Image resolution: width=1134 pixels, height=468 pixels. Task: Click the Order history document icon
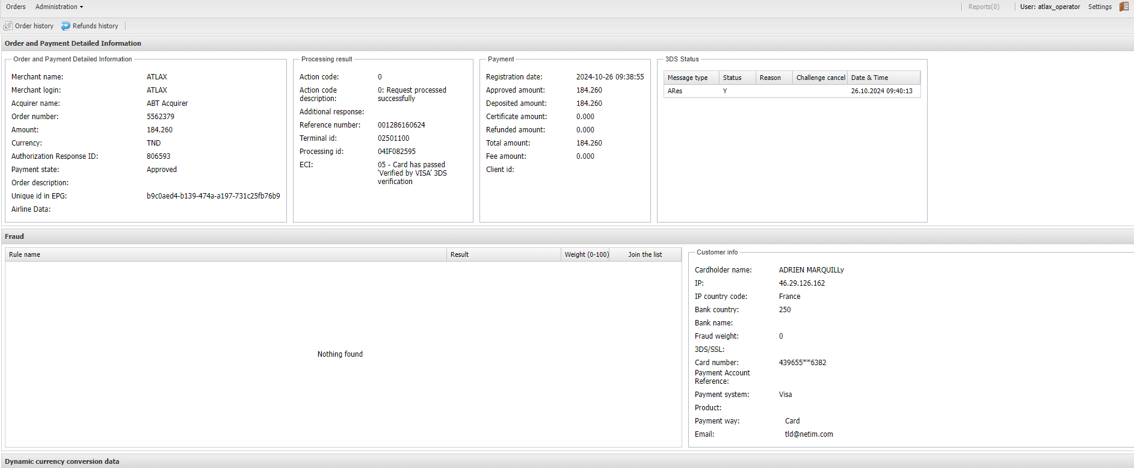pyautogui.click(x=8, y=26)
